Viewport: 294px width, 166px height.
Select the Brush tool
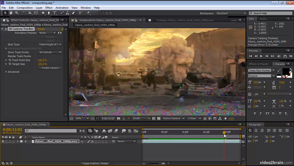[x=62, y=13]
